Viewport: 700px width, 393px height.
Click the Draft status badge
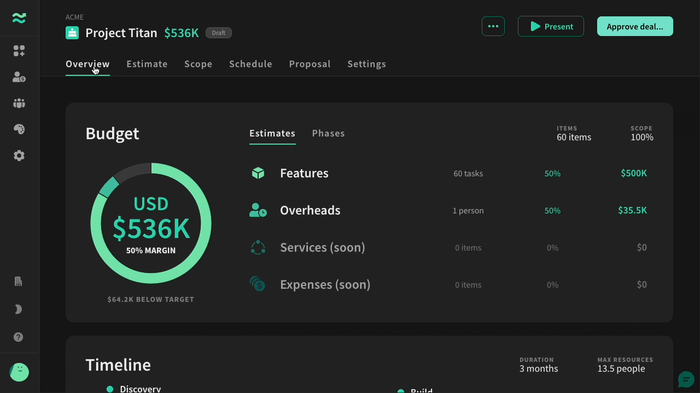pos(219,33)
